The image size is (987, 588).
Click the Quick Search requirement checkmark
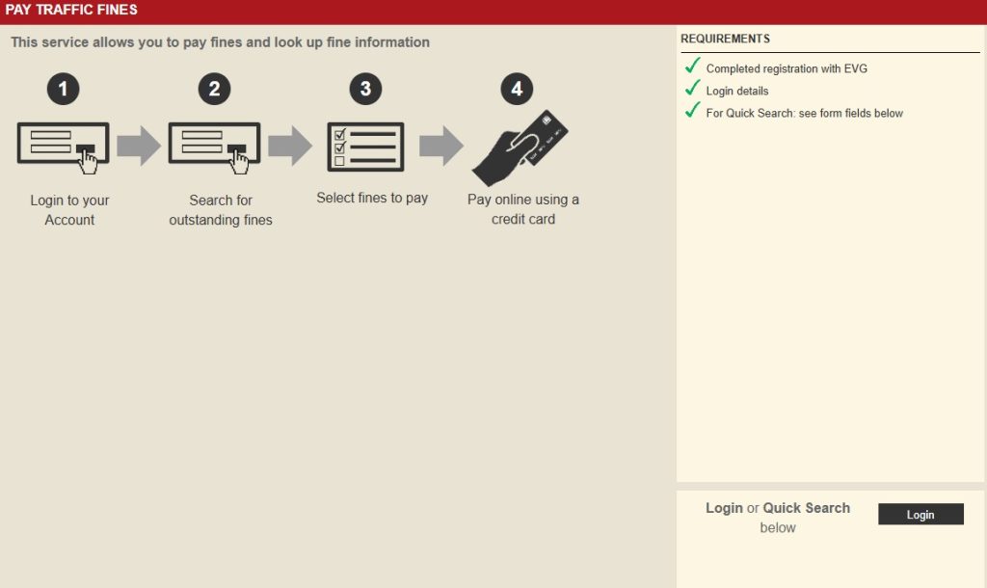click(x=691, y=110)
